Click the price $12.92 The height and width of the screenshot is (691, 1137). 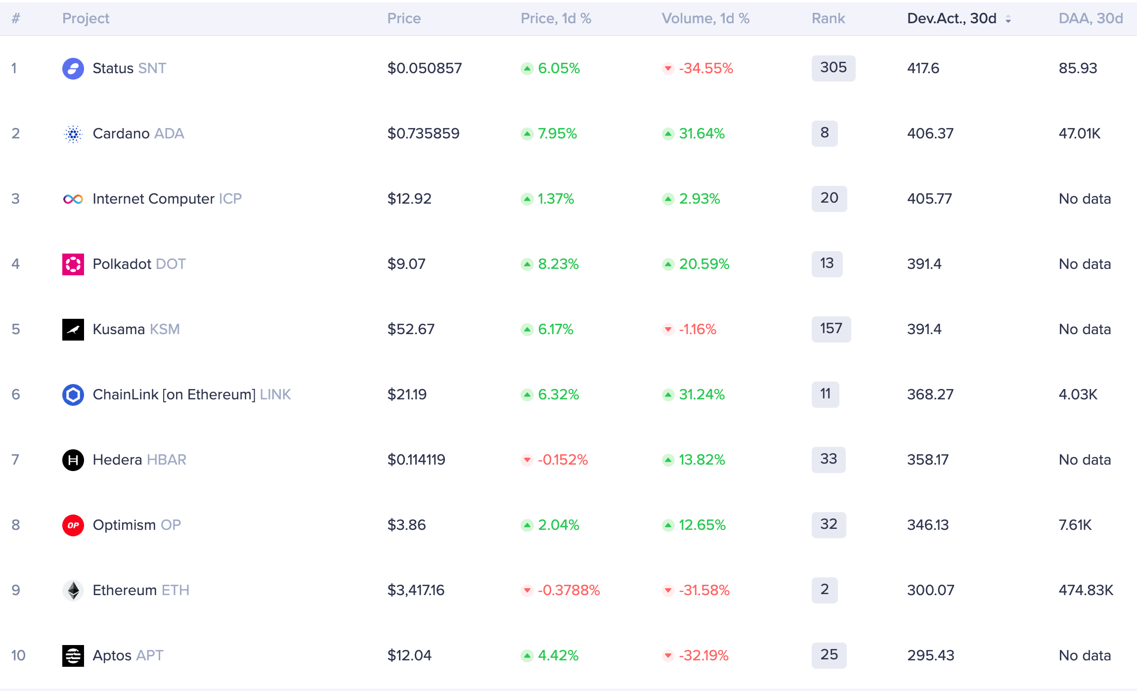click(409, 199)
